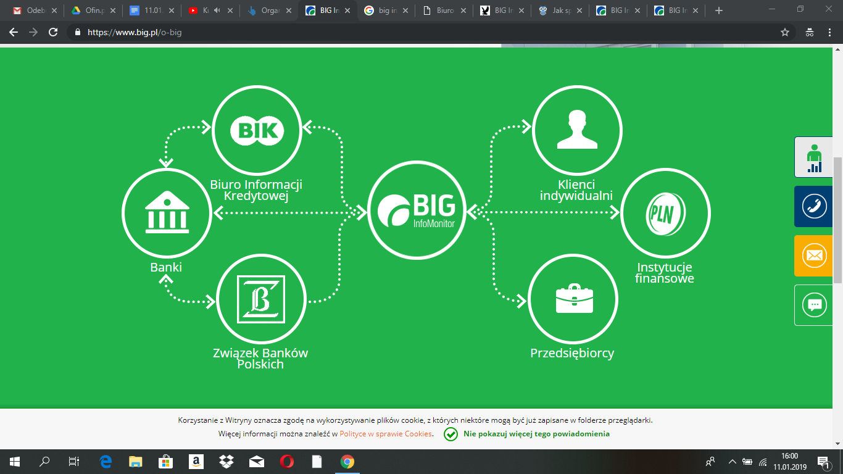Go forward with browser forward arrow

point(33,32)
